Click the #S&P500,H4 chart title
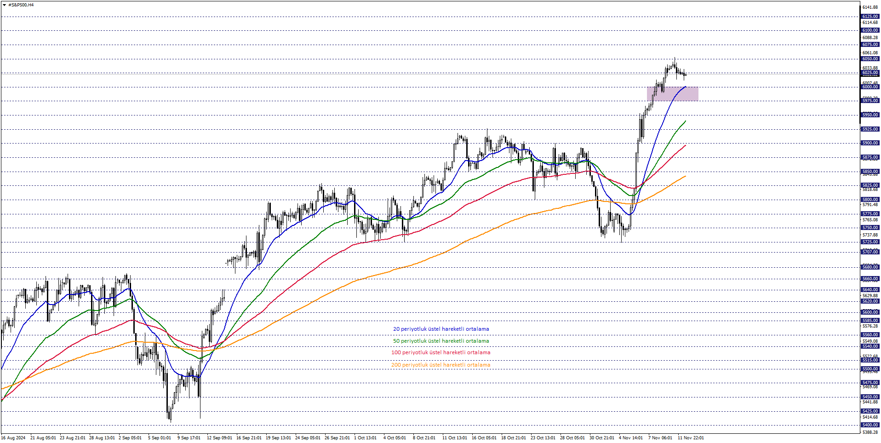The width and height of the screenshot is (881, 443). pyautogui.click(x=21, y=5)
